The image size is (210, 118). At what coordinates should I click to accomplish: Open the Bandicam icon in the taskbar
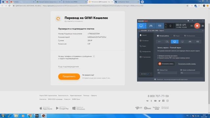[44, 116]
